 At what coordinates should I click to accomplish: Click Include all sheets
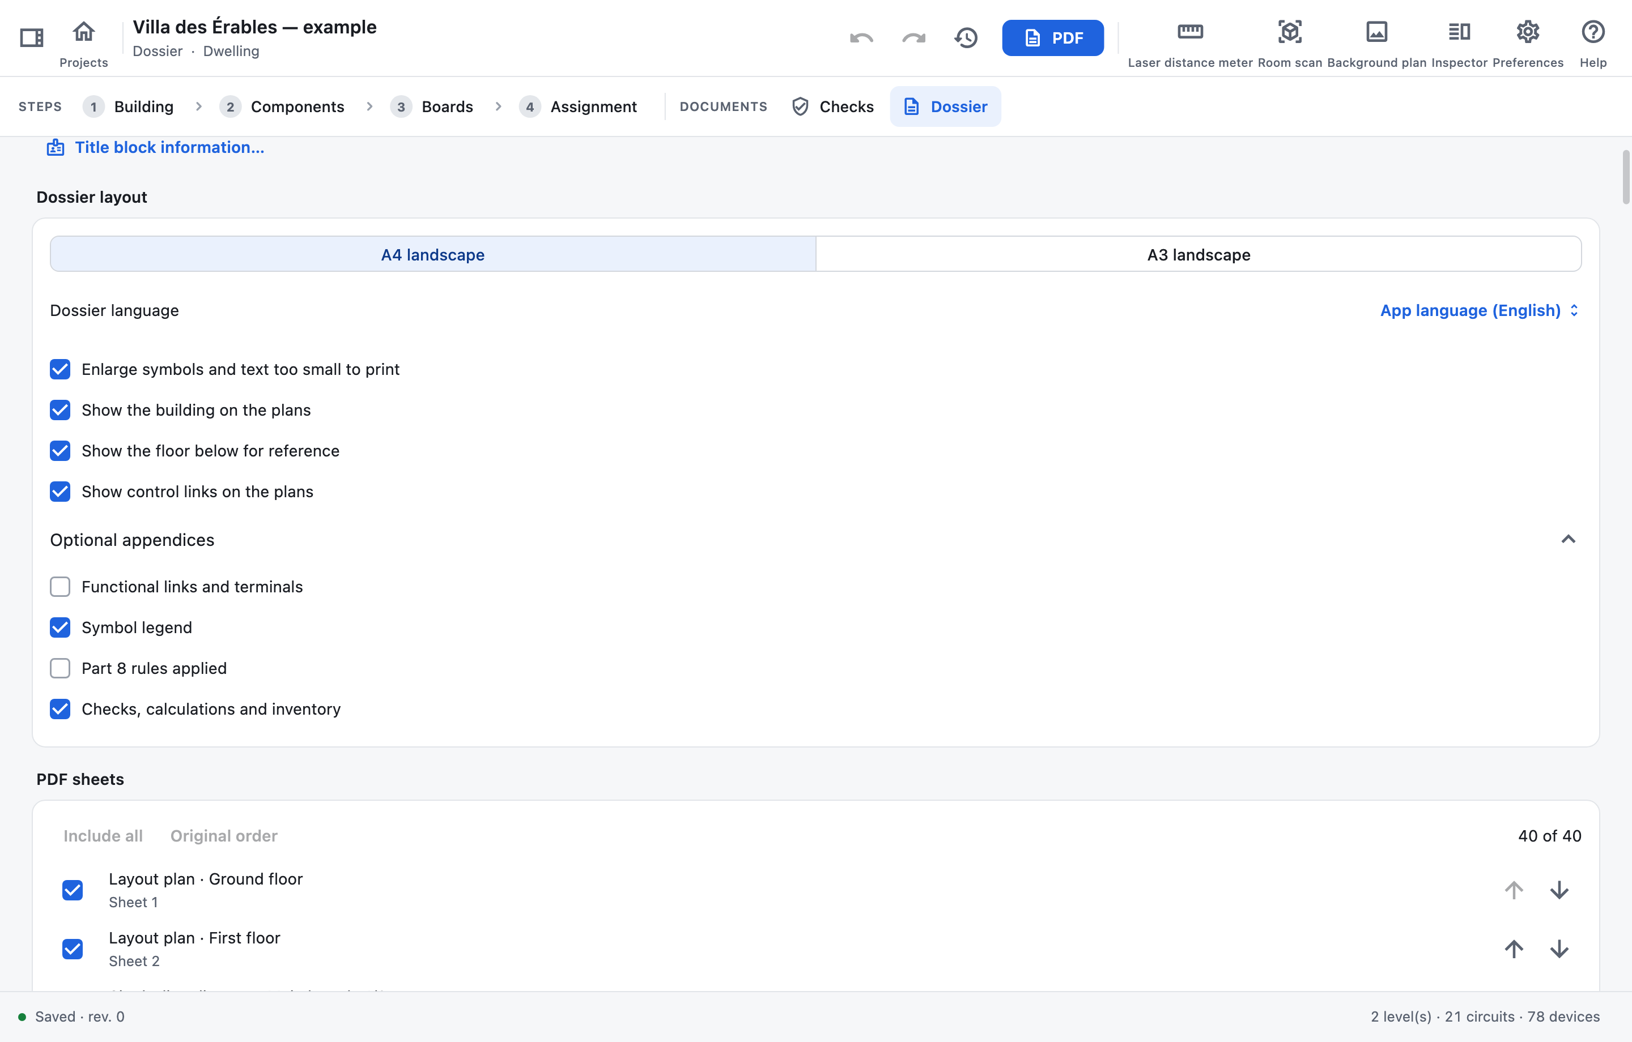(x=103, y=835)
